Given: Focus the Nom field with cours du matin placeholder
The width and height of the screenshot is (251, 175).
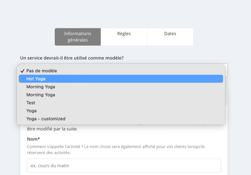Looking at the screenshot, I should click(x=124, y=166).
